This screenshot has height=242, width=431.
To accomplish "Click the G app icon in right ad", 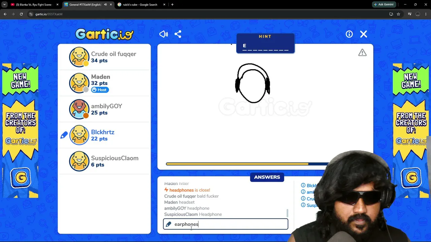I will pos(411,178).
